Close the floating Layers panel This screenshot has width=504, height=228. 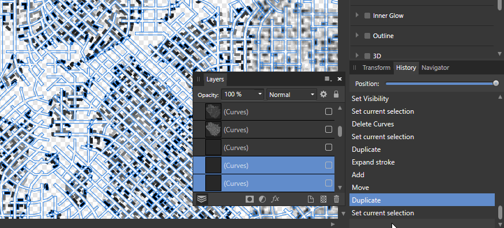[x=340, y=79]
